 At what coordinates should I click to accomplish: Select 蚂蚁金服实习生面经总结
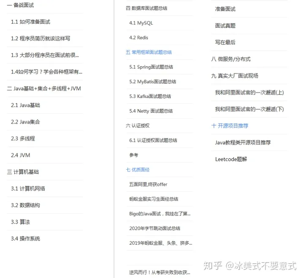tap(154, 199)
